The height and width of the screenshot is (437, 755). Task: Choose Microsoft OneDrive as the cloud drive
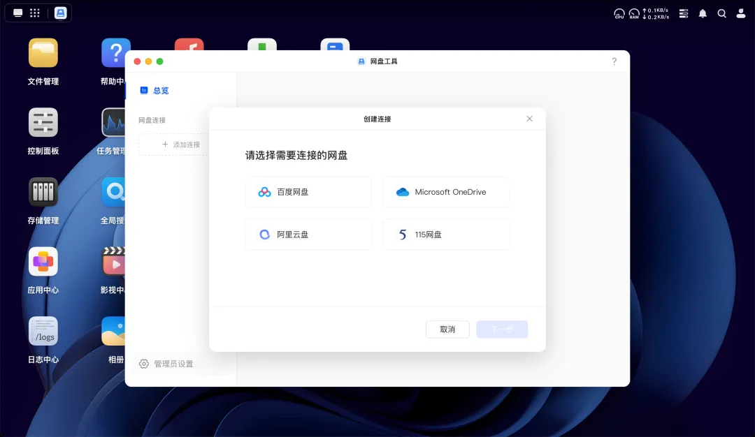pos(446,192)
